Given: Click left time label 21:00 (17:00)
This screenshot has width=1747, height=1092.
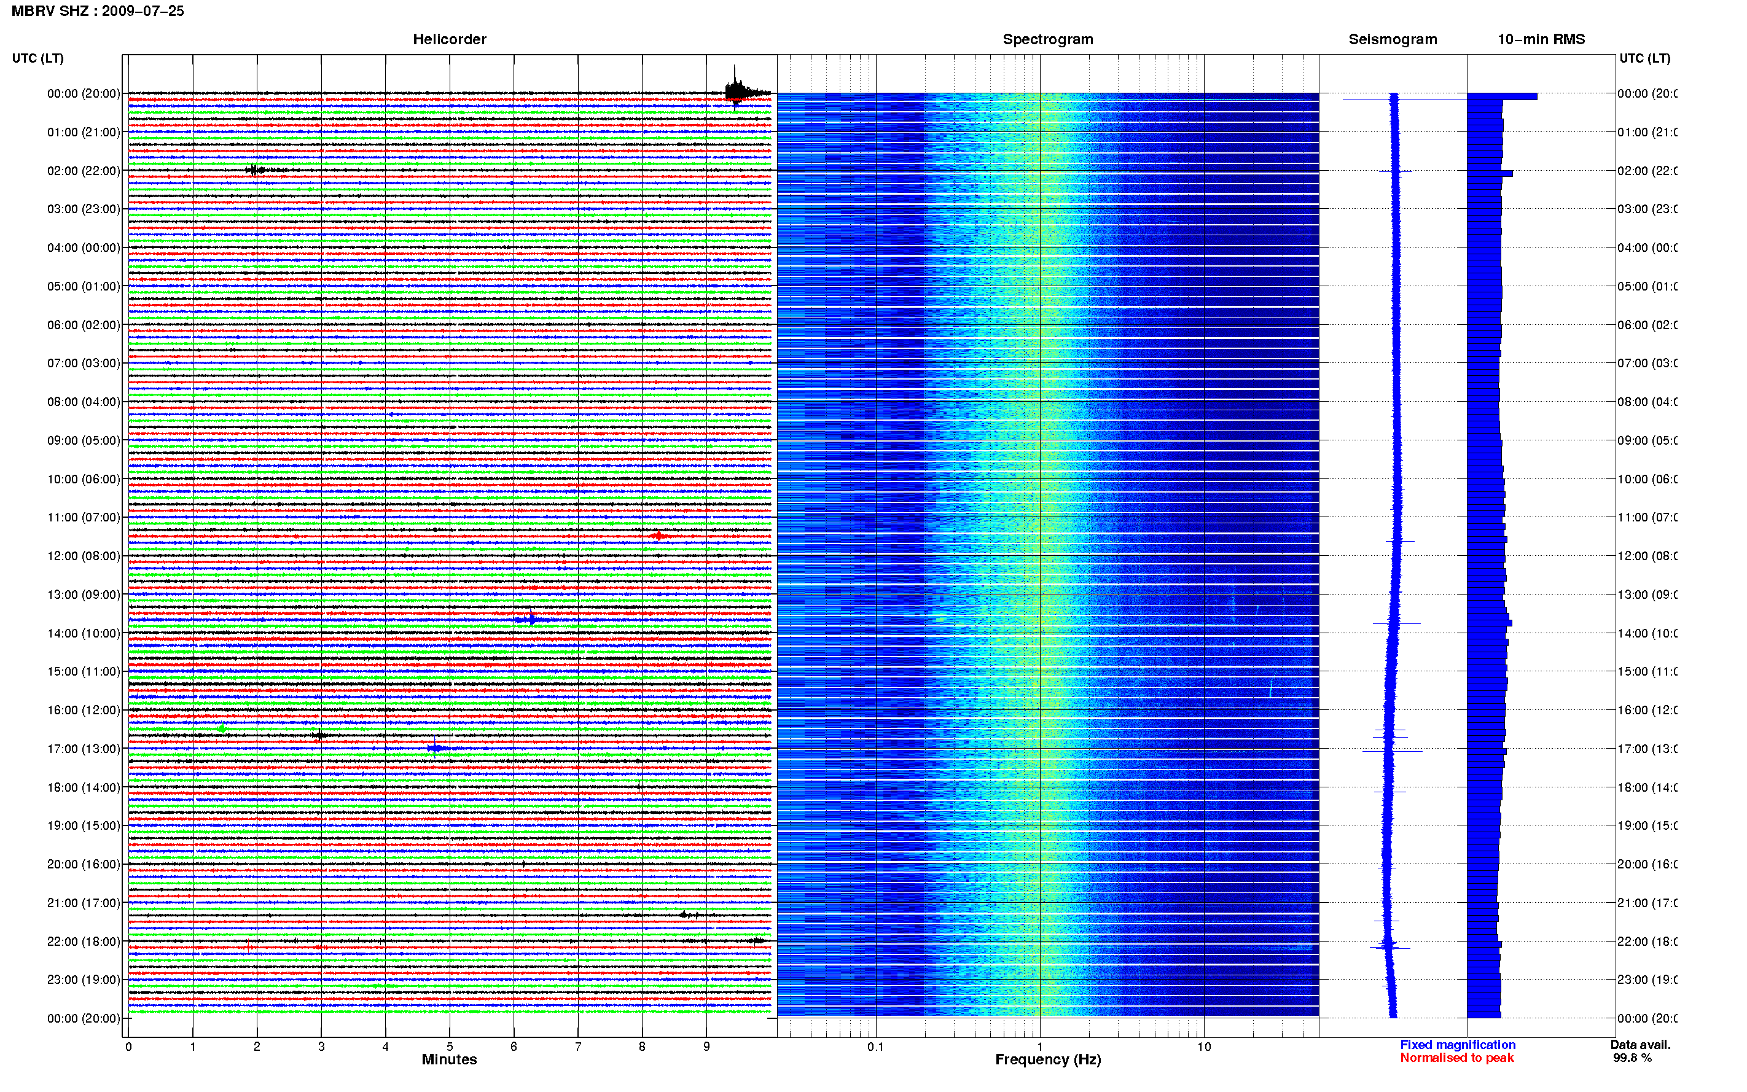Looking at the screenshot, I should (x=84, y=903).
